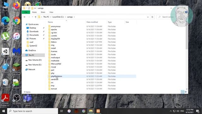This screenshot has width=202, height=114.
Task: Launch the Minecraft Launcher shortcut
Action: pos(16,69)
